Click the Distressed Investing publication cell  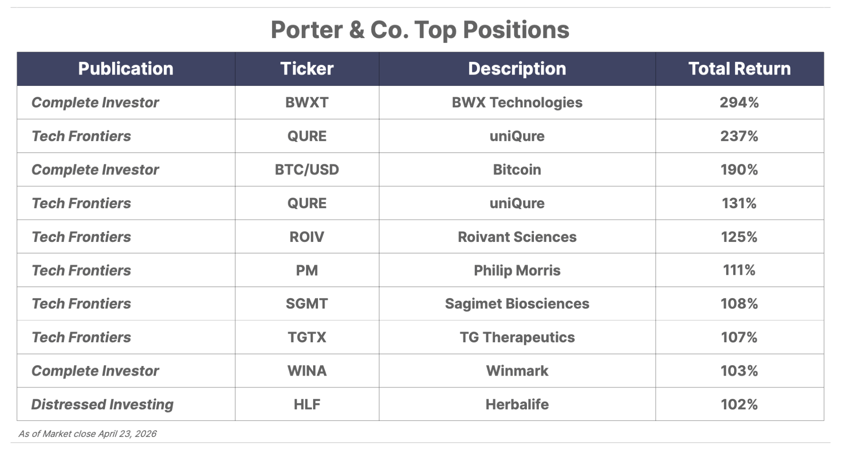[x=102, y=404]
